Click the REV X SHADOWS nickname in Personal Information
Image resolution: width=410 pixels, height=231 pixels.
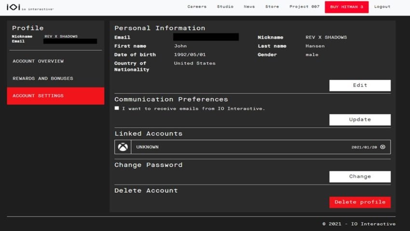(326, 37)
